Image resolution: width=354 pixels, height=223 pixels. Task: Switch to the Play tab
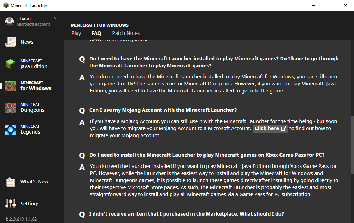pyautogui.click(x=76, y=33)
